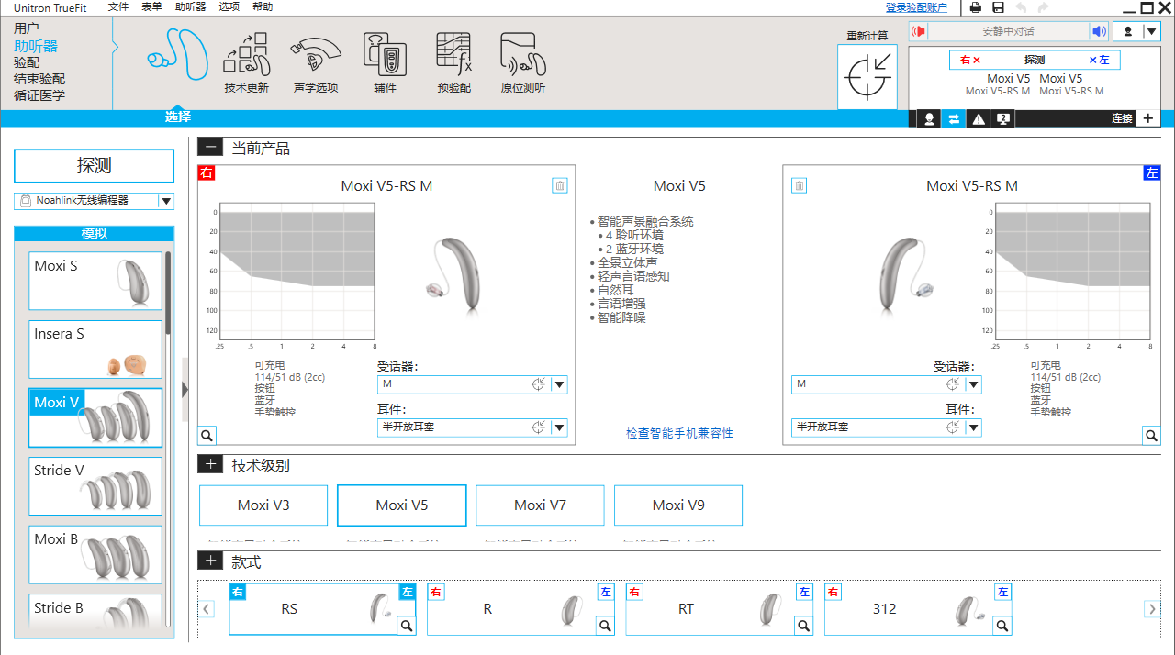This screenshot has height=655, width=1175.
Task: Mute the left blue speaker icon
Action: click(1099, 31)
